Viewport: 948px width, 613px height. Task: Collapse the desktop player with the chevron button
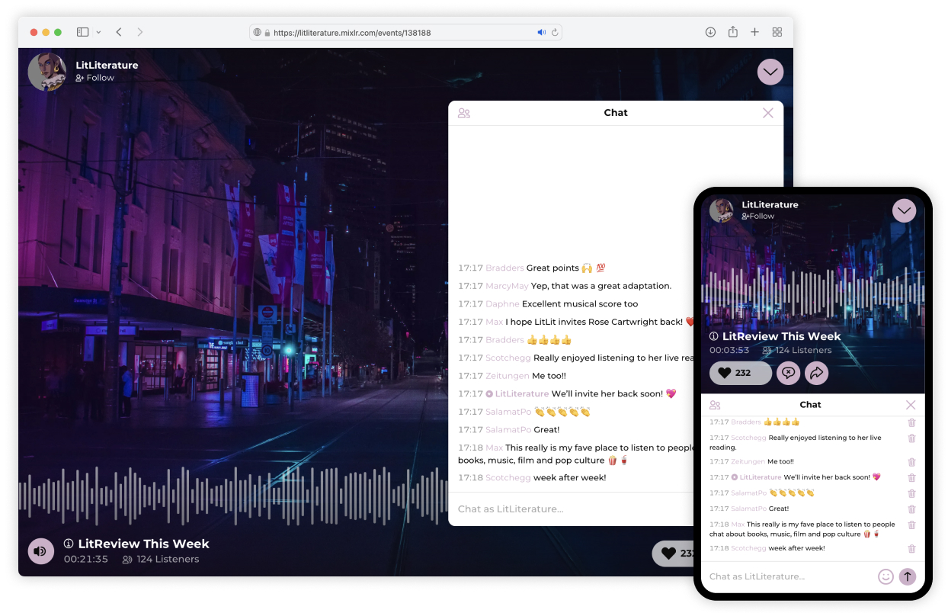770,72
